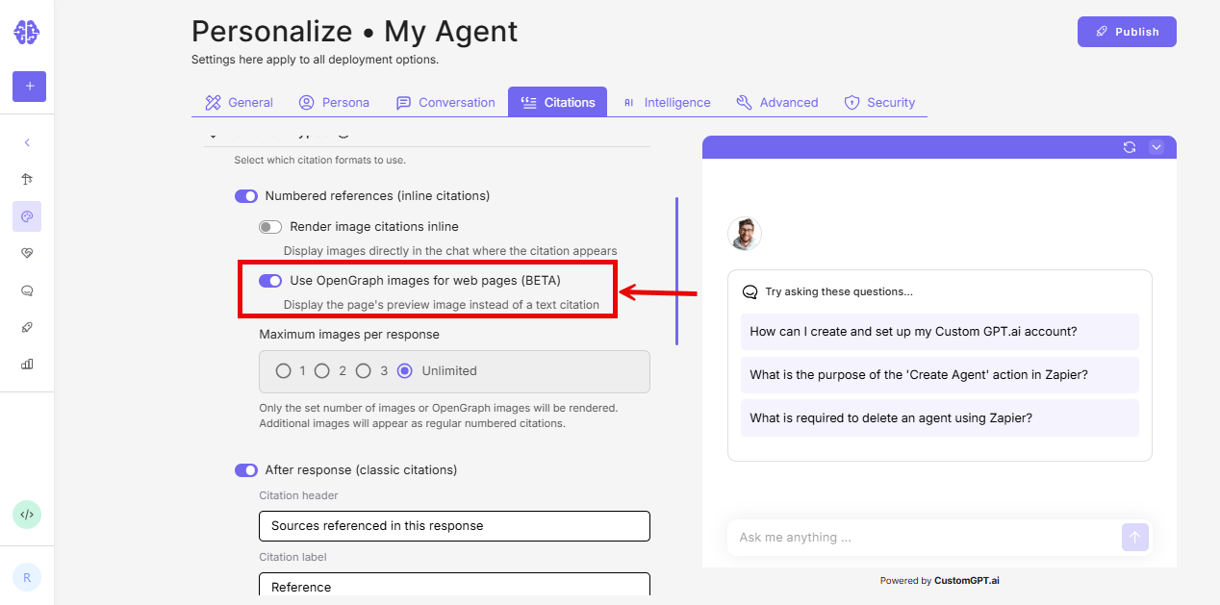The height and width of the screenshot is (605, 1220).
Task: Open the Conversations chat bubble icon
Action: click(27, 290)
